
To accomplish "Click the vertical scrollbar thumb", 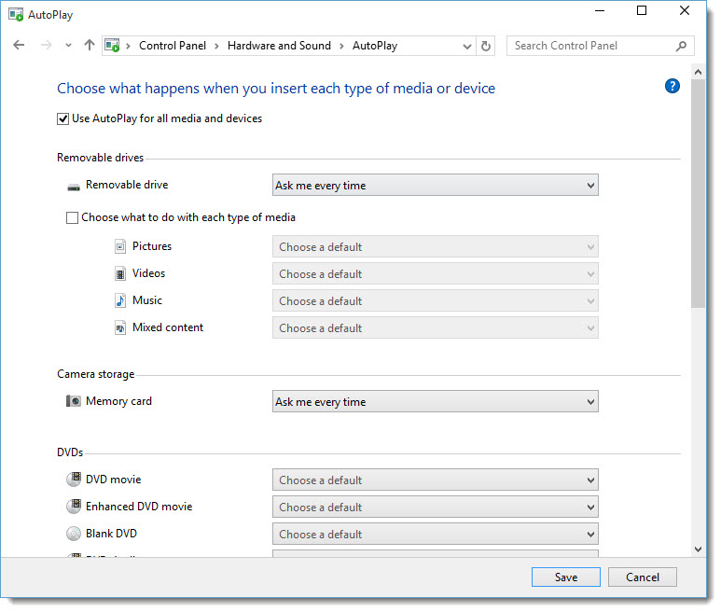I will pos(698,193).
